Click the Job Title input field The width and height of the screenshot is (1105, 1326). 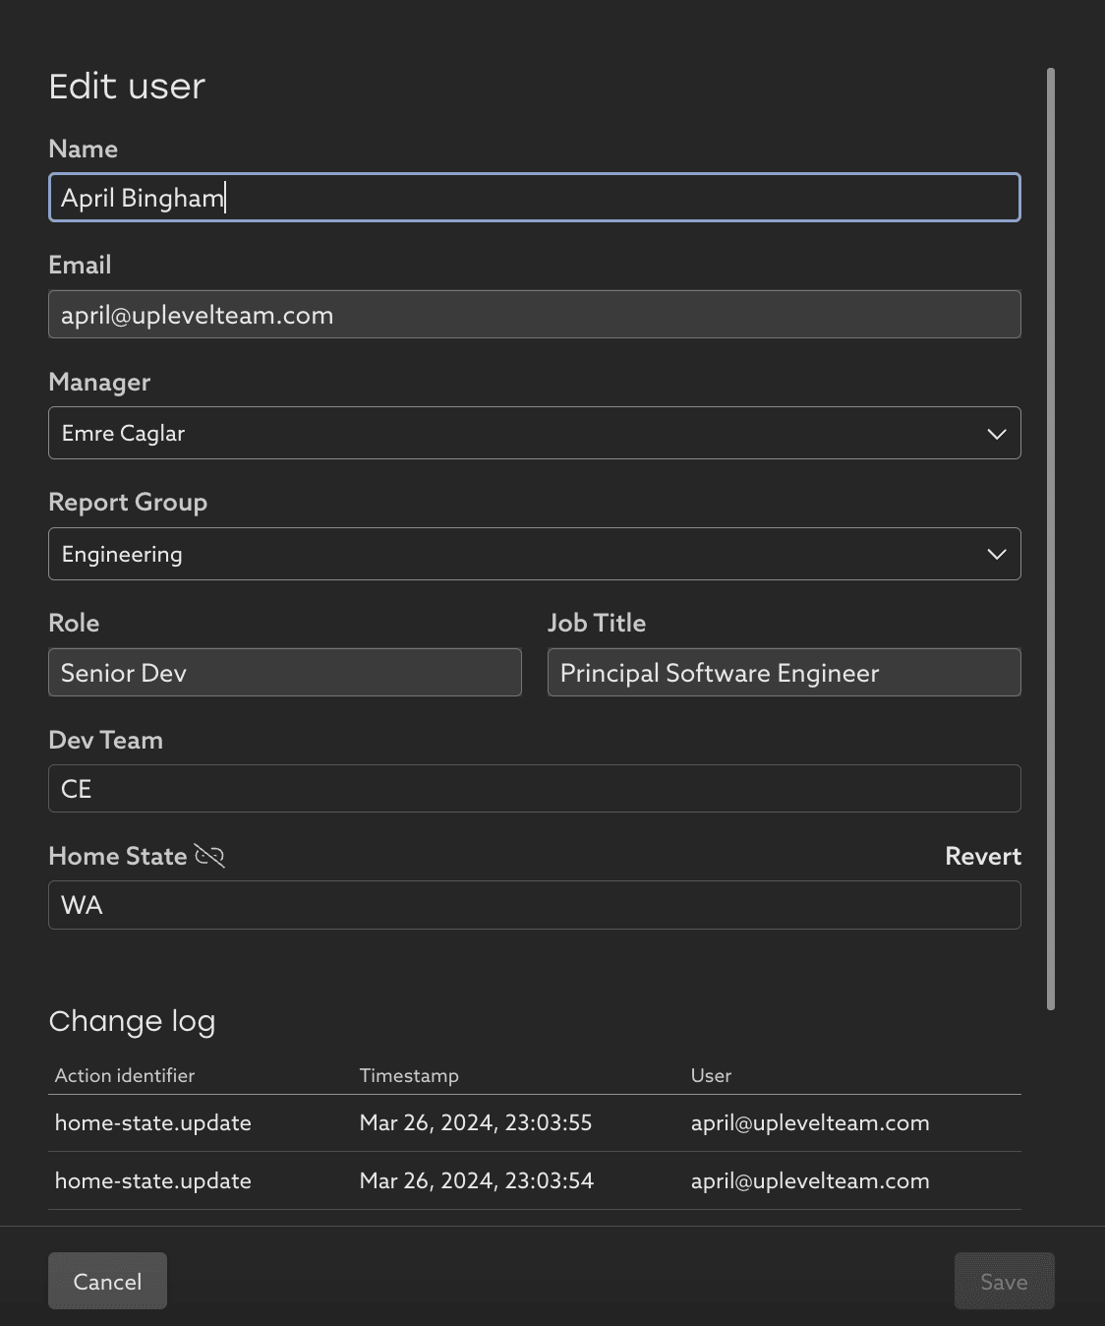(784, 673)
